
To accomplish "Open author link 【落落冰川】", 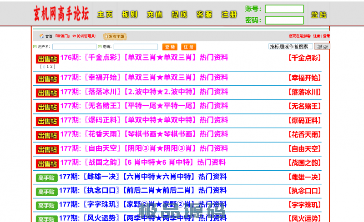I will (304, 92).
